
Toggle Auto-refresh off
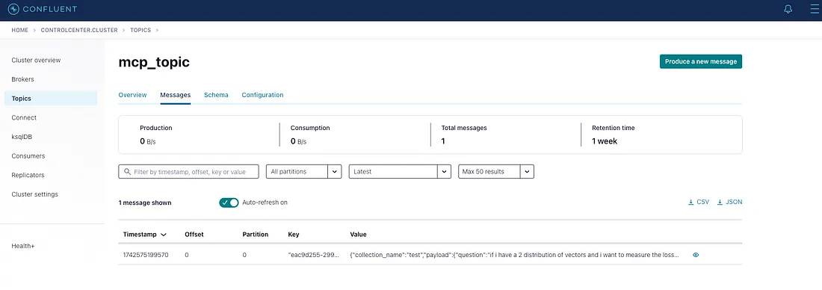tap(229, 203)
